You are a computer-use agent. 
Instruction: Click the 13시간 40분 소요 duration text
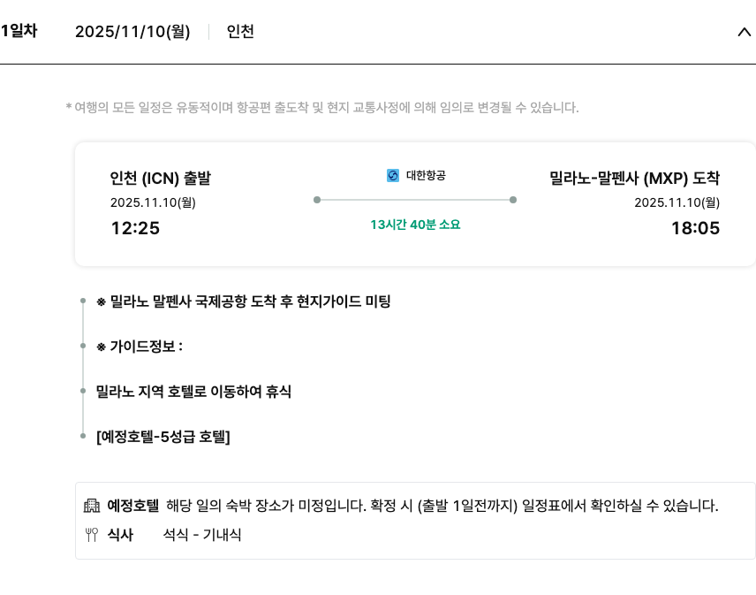(415, 225)
